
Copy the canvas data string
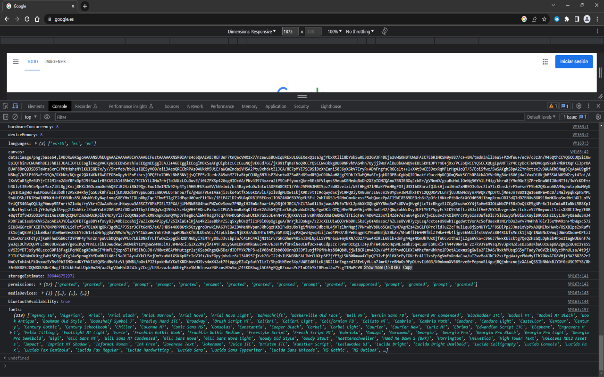407,267
